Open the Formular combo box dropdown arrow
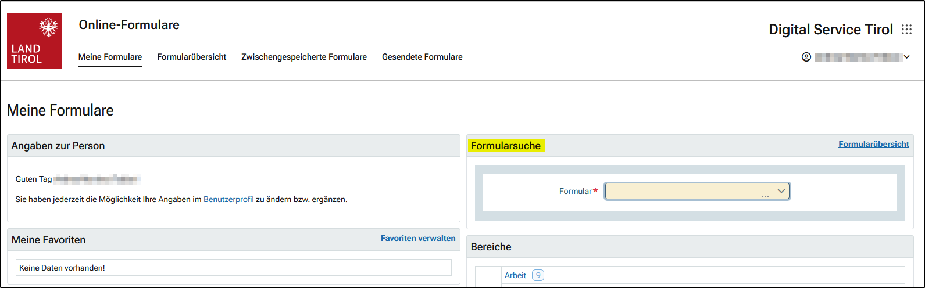Image resolution: width=925 pixels, height=288 pixels. pyautogui.click(x=781, y=190)
